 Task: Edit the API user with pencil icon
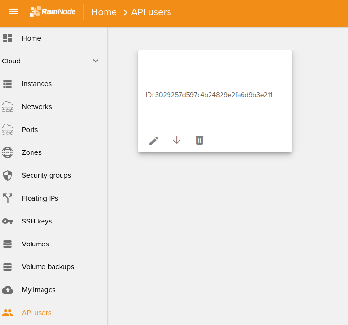pos(154,141)
